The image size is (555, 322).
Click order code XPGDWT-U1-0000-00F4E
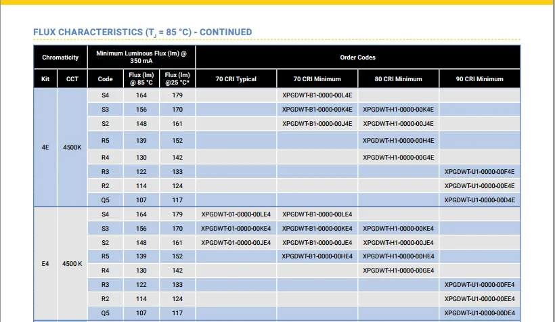coord(479,172)
